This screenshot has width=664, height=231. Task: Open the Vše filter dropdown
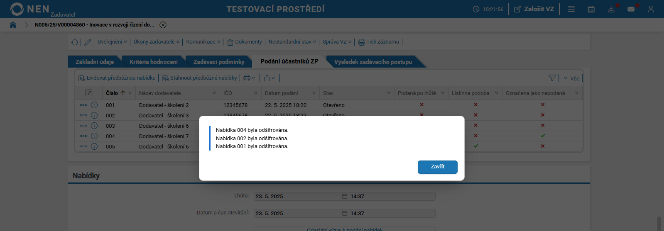tap(571, 78)
